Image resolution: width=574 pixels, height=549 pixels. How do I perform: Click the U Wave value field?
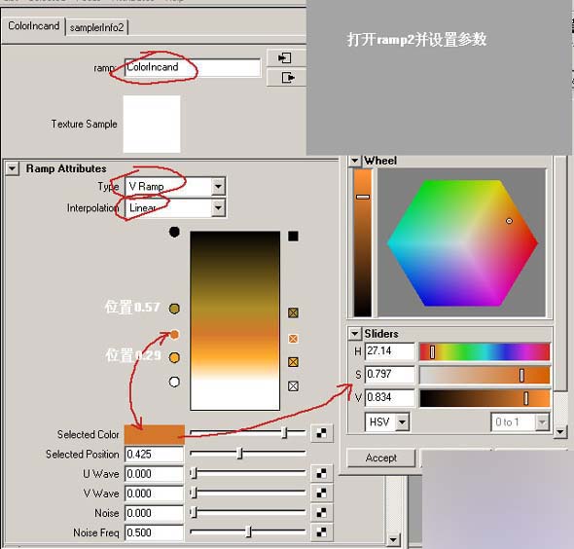154,474
